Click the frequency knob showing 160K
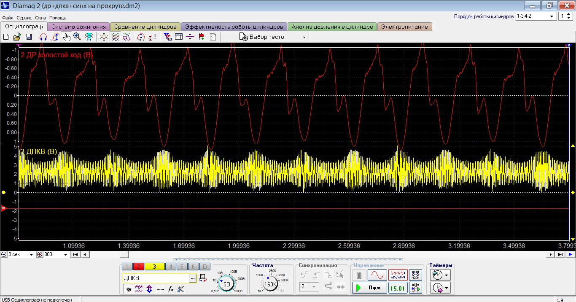 pyautogui.click(x=270, y=284)
